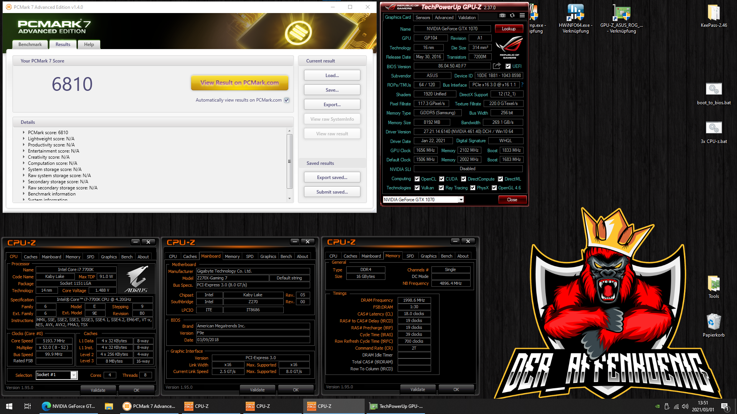737x414 pixels.
Task: Toggle the DirectML checkbox
Action: (500, 179)
